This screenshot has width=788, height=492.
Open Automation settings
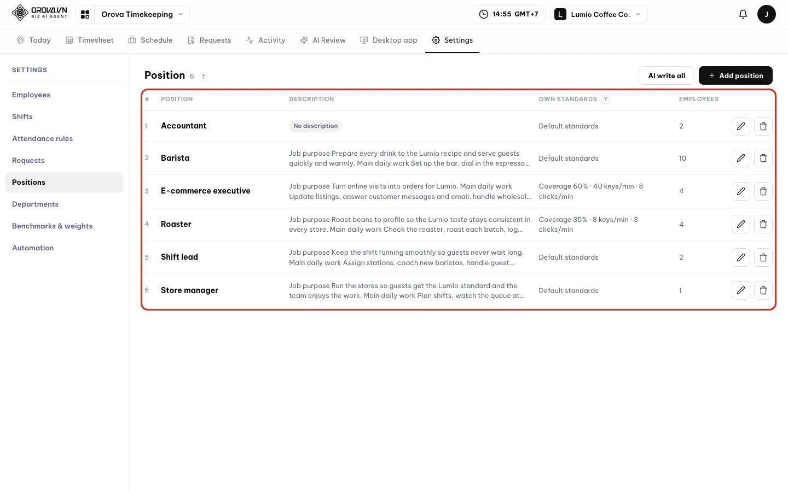(x=64, y=248)
